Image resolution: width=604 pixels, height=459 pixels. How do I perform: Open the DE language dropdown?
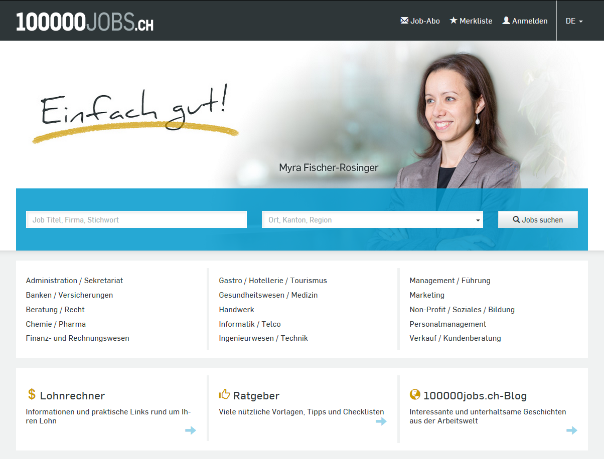pyautogui.click(x=574, y=21)
